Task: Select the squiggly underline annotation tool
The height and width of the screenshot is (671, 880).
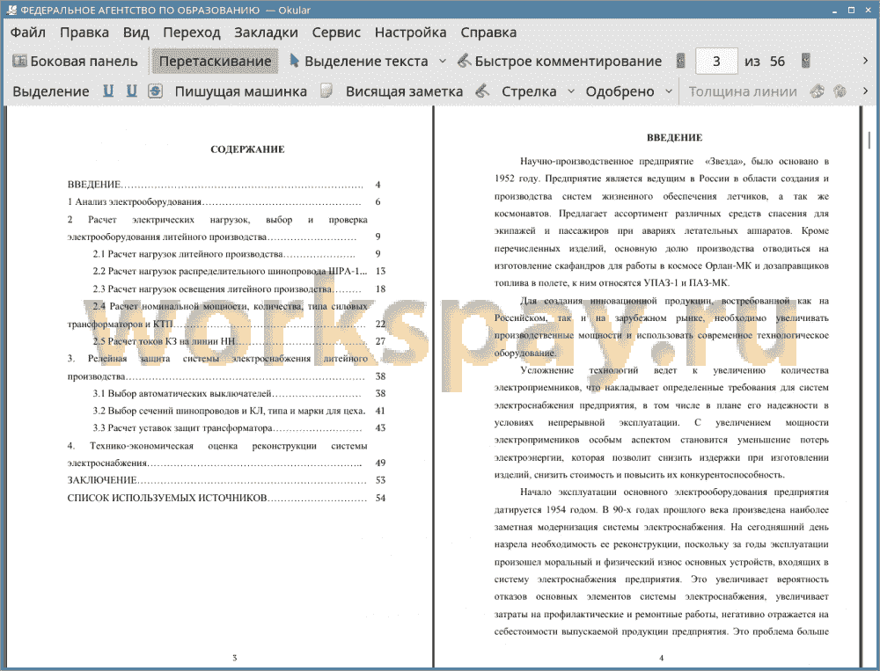Action: (131, 91)
